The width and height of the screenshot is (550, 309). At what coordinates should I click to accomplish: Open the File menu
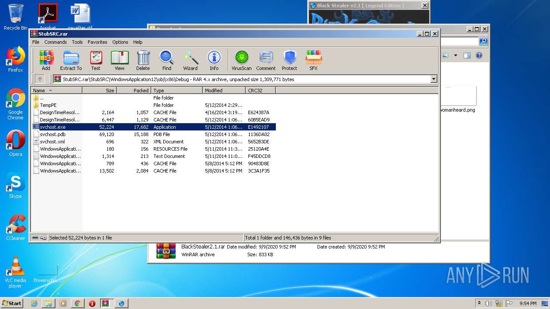[36, 42]
